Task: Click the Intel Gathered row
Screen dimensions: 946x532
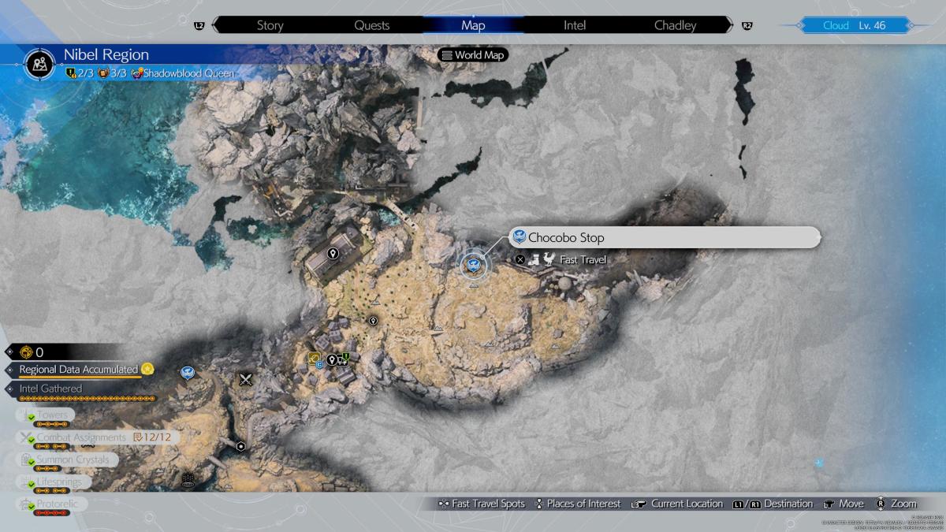Action: tap(51, 389)
